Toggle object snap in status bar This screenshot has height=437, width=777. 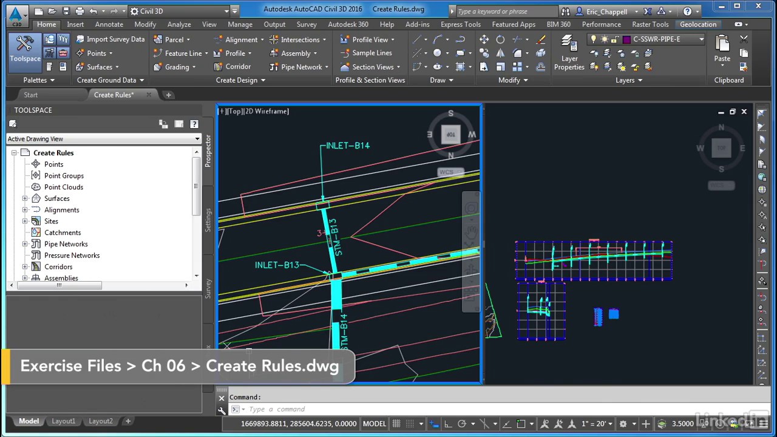point(521,424)
